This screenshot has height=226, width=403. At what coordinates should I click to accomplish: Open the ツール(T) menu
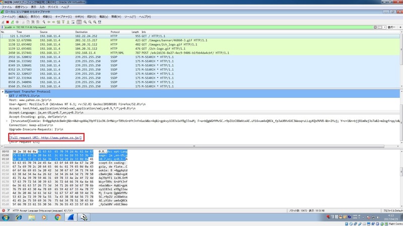pos(130,17)
